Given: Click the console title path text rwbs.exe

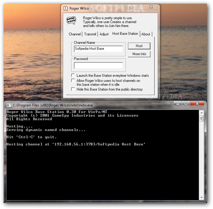Looking at the screenshot, I should coord(53,105).
